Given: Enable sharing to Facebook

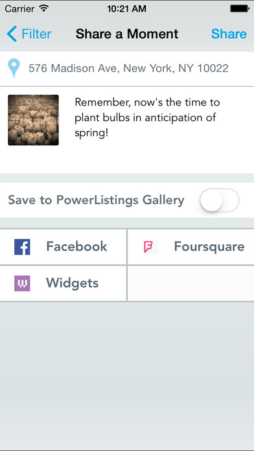Looking at the screenshot, I should tap(63, 247).
